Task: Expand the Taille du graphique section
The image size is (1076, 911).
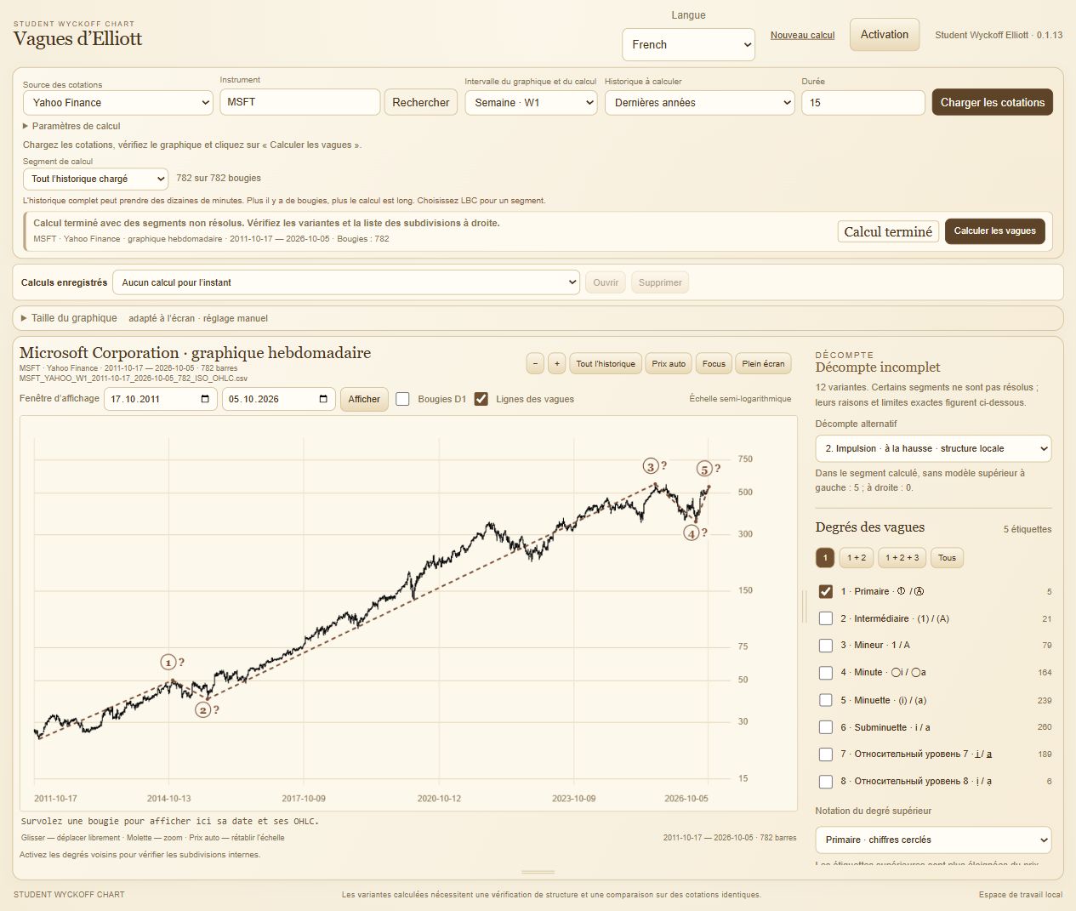Action: 69,318
